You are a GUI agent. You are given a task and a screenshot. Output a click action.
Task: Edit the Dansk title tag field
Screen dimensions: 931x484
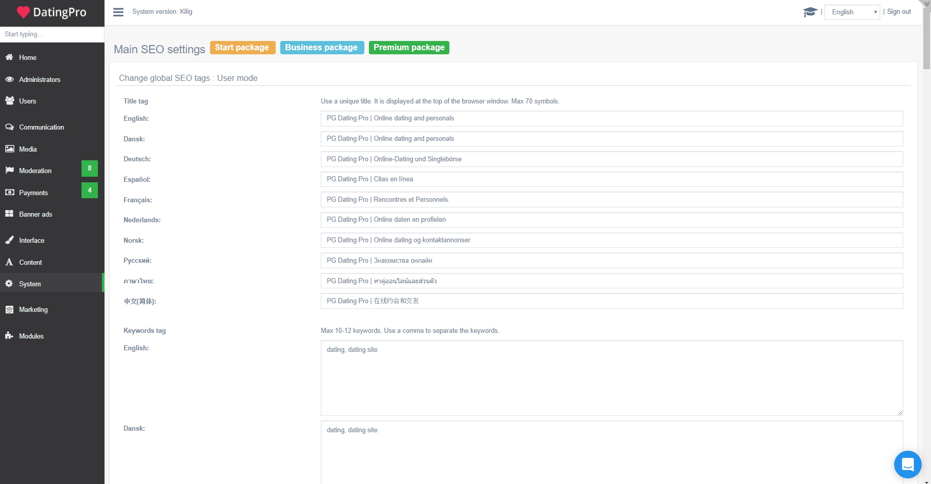click(612, 139)
